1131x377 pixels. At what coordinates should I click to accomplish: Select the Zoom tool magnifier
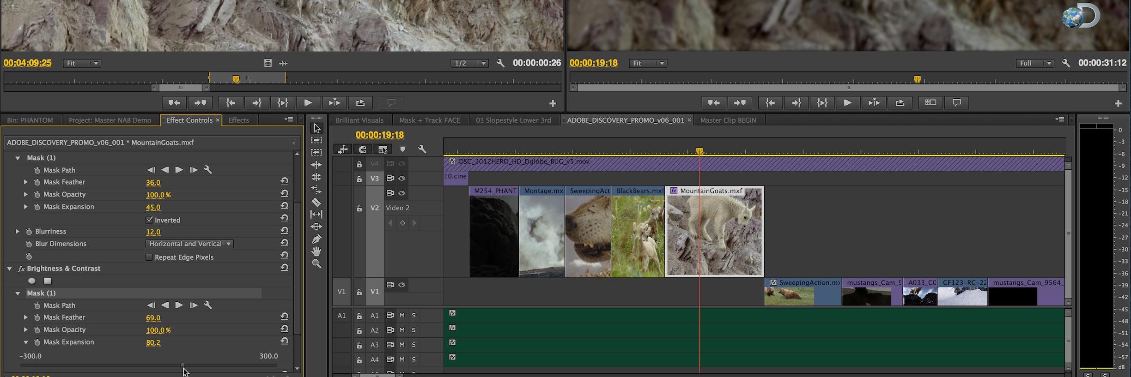click(316, 264)
